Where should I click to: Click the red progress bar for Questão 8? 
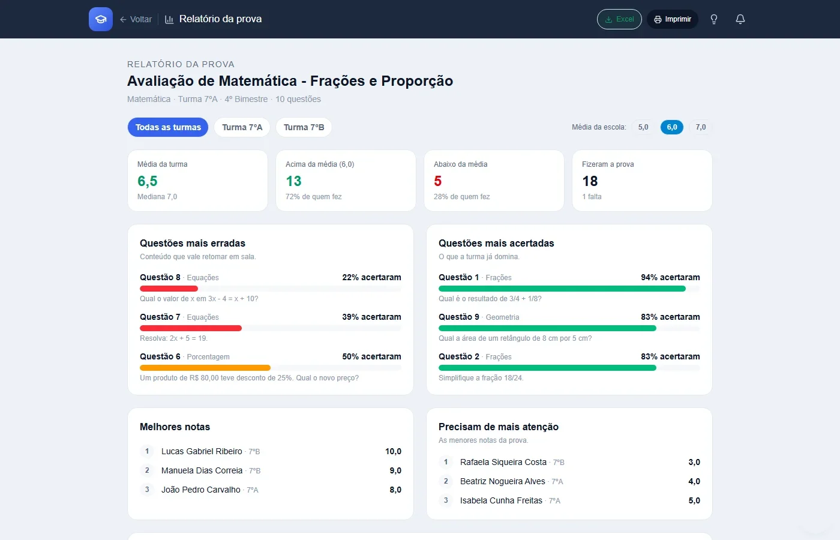(x=169, y=289)
